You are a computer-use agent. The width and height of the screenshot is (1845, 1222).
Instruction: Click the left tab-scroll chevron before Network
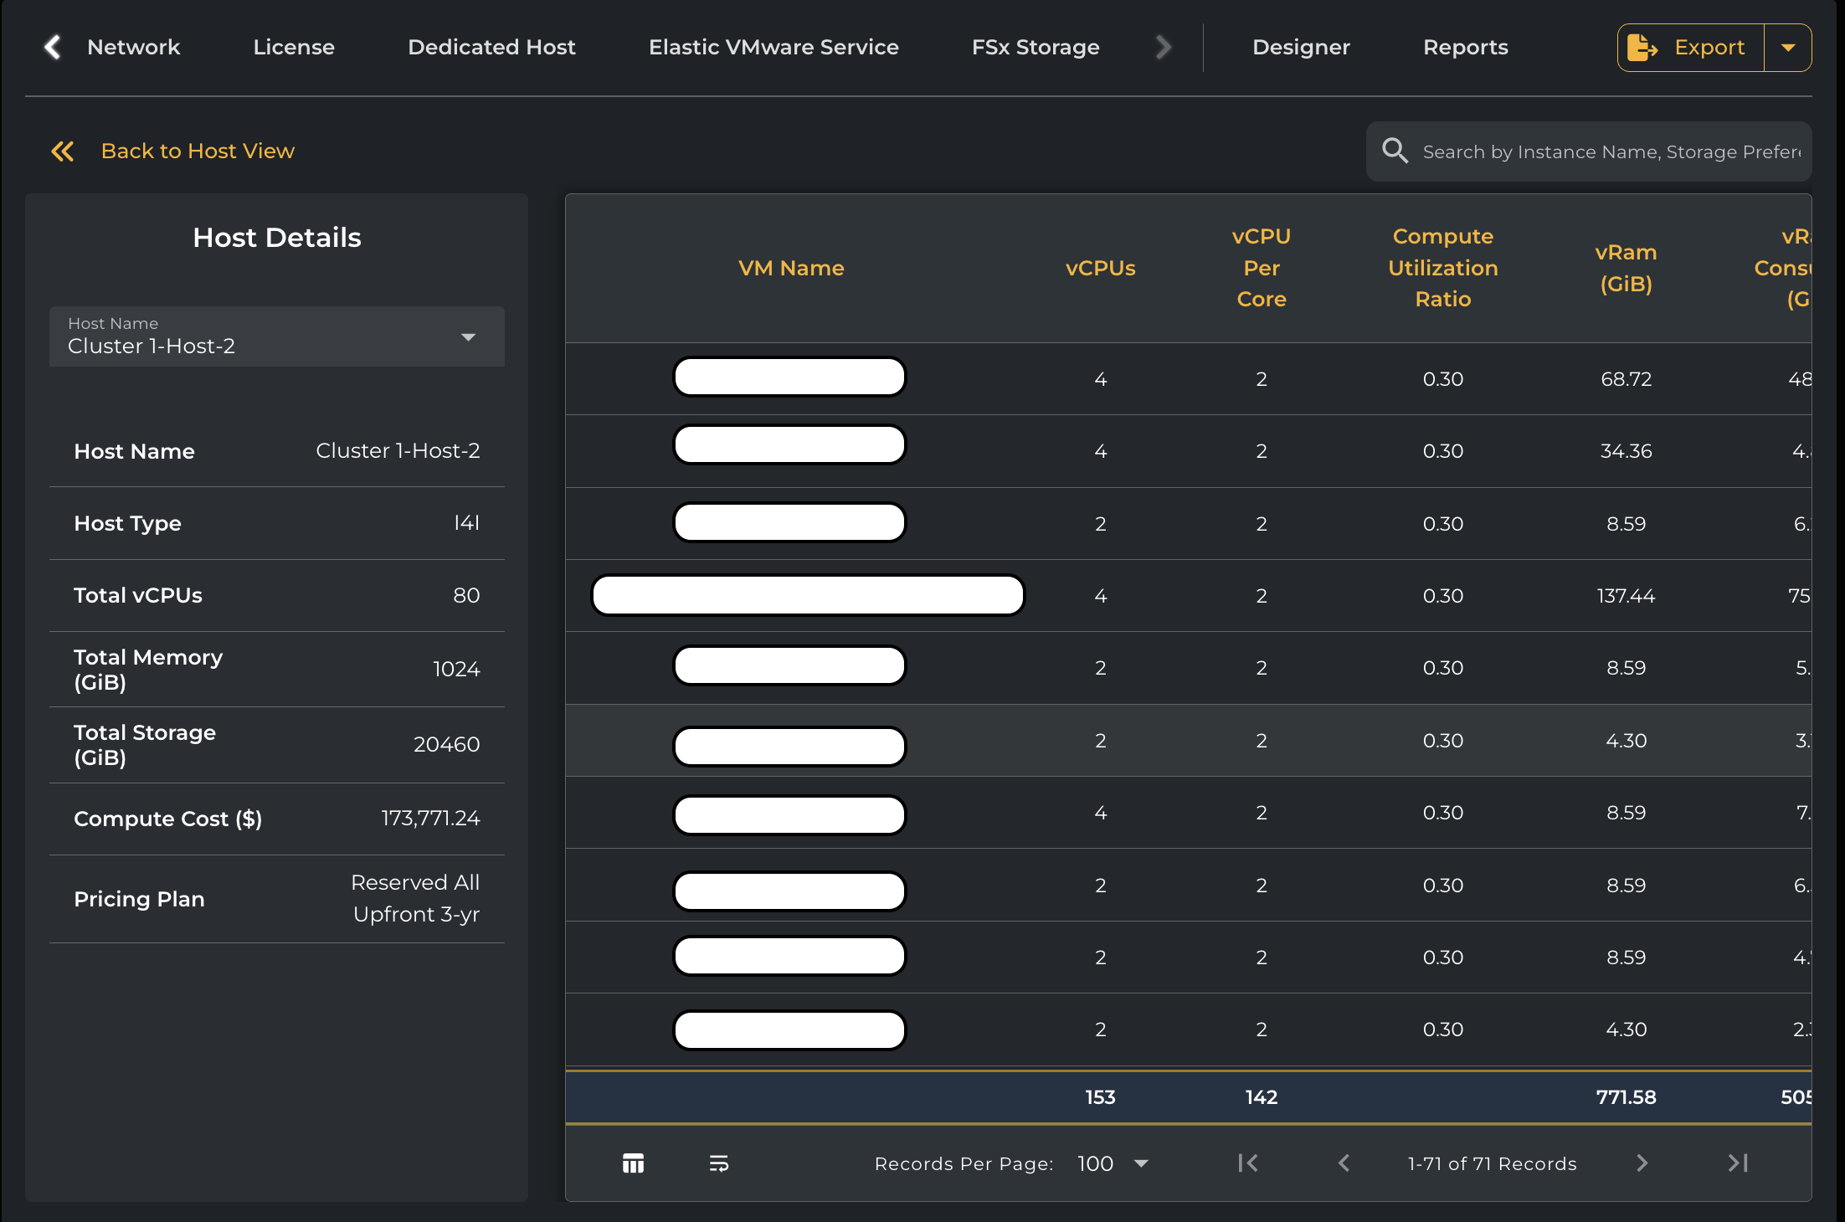(53, 47)
